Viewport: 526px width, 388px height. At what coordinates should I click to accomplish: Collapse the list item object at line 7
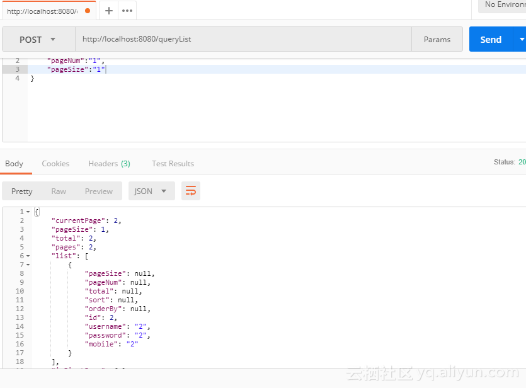tap(28, 265)
